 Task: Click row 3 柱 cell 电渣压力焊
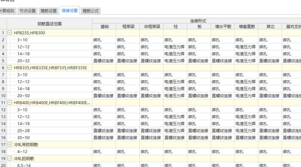point(175,47)
